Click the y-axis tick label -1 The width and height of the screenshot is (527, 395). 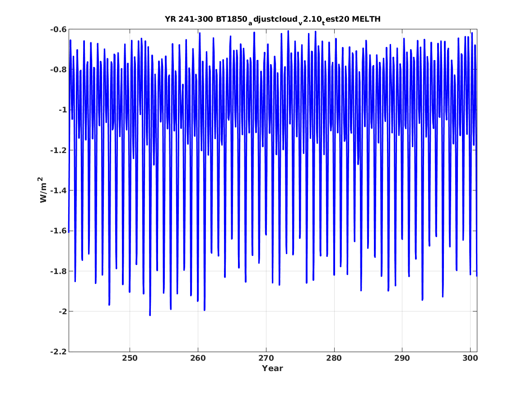pyautogui.click(x=62, y=110)
